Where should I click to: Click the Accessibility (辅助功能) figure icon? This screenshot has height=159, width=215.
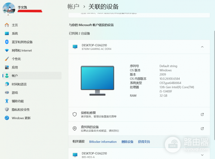[x=7, y=101]
